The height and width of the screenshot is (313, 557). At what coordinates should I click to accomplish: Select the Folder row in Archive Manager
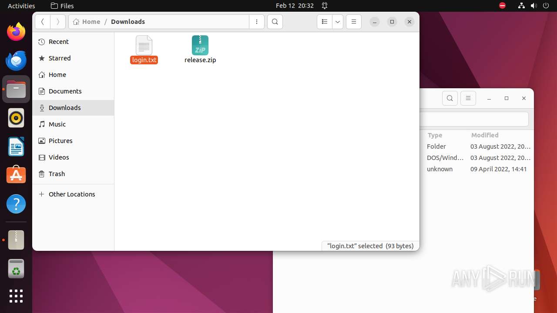pos(477,147)
